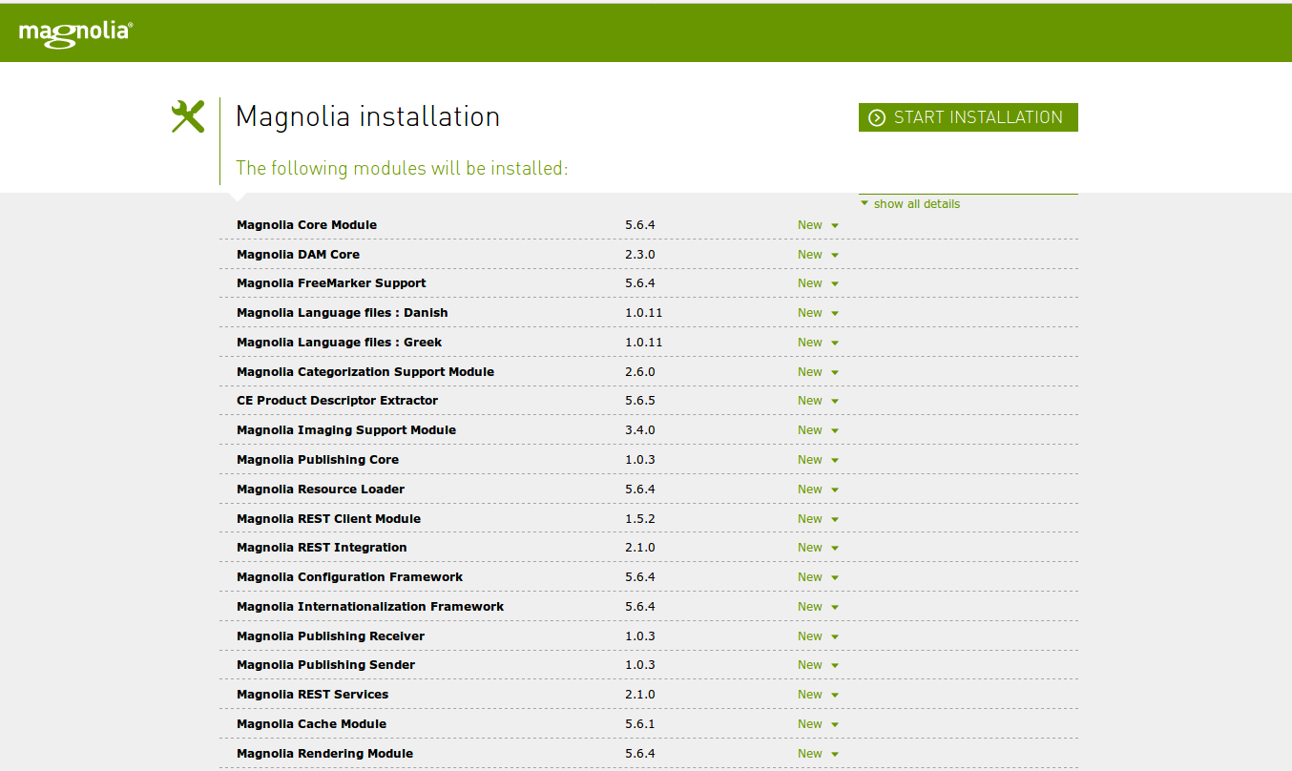Click Magnolia Categorization Support Module text
This screenshot has height=771, width=1292.
pyautogui.click(x=365, y=372)
